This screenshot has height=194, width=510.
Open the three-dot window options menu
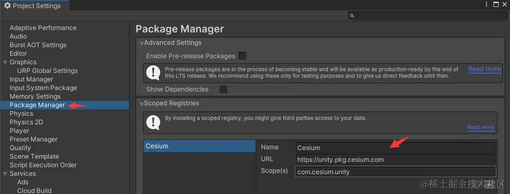[x=486, y=4]
